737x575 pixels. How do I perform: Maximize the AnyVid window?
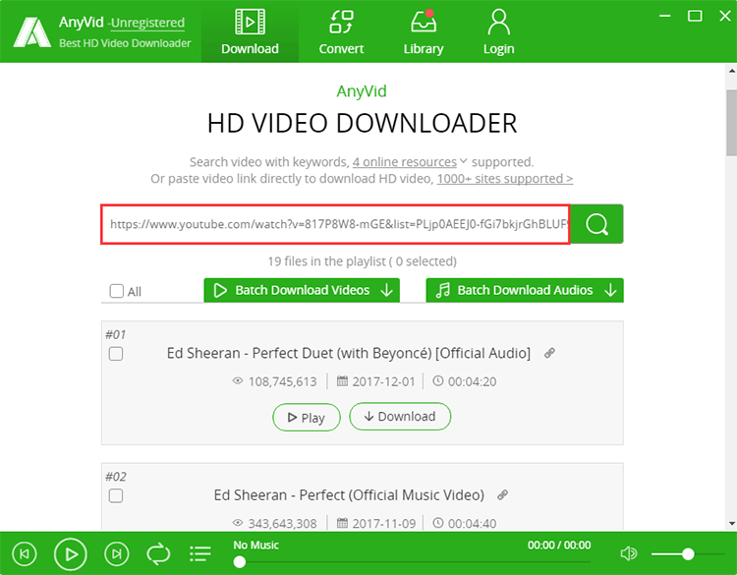[695, 16]
